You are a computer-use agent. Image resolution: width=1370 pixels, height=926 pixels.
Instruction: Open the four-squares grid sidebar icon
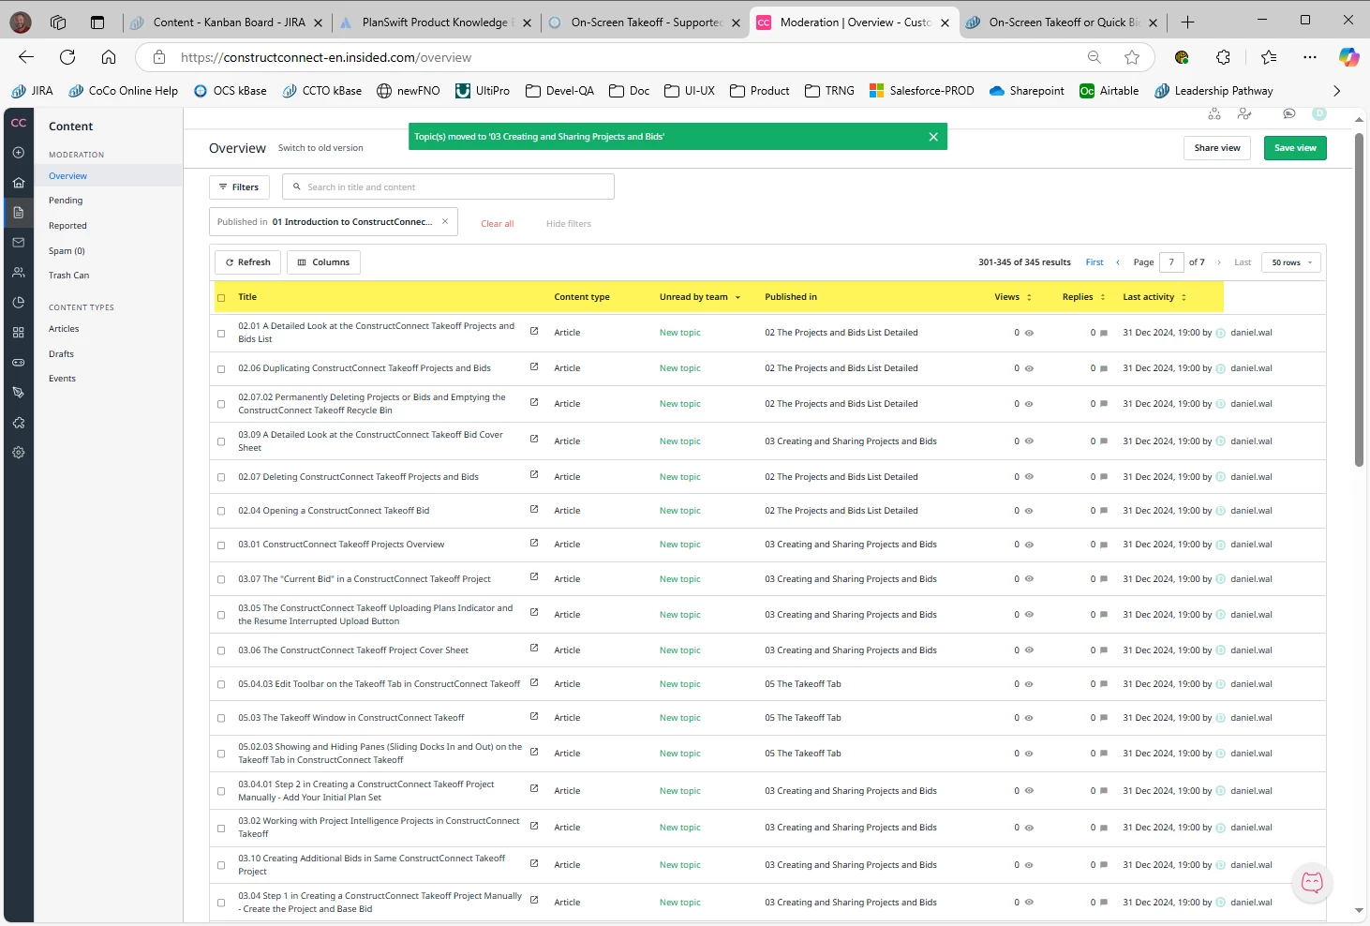18,333
